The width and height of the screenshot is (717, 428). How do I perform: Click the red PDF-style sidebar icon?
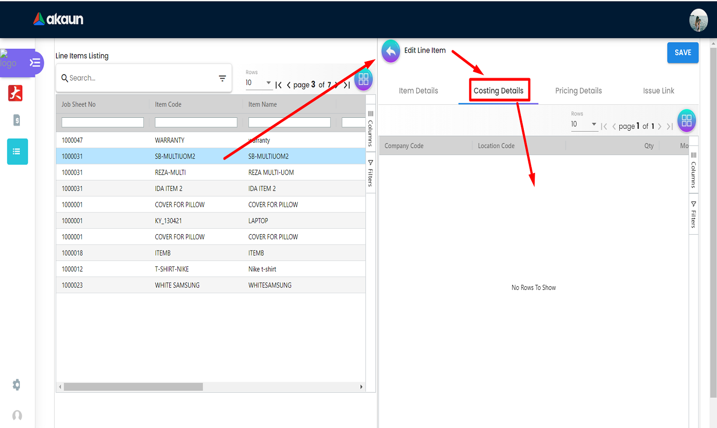15,93
